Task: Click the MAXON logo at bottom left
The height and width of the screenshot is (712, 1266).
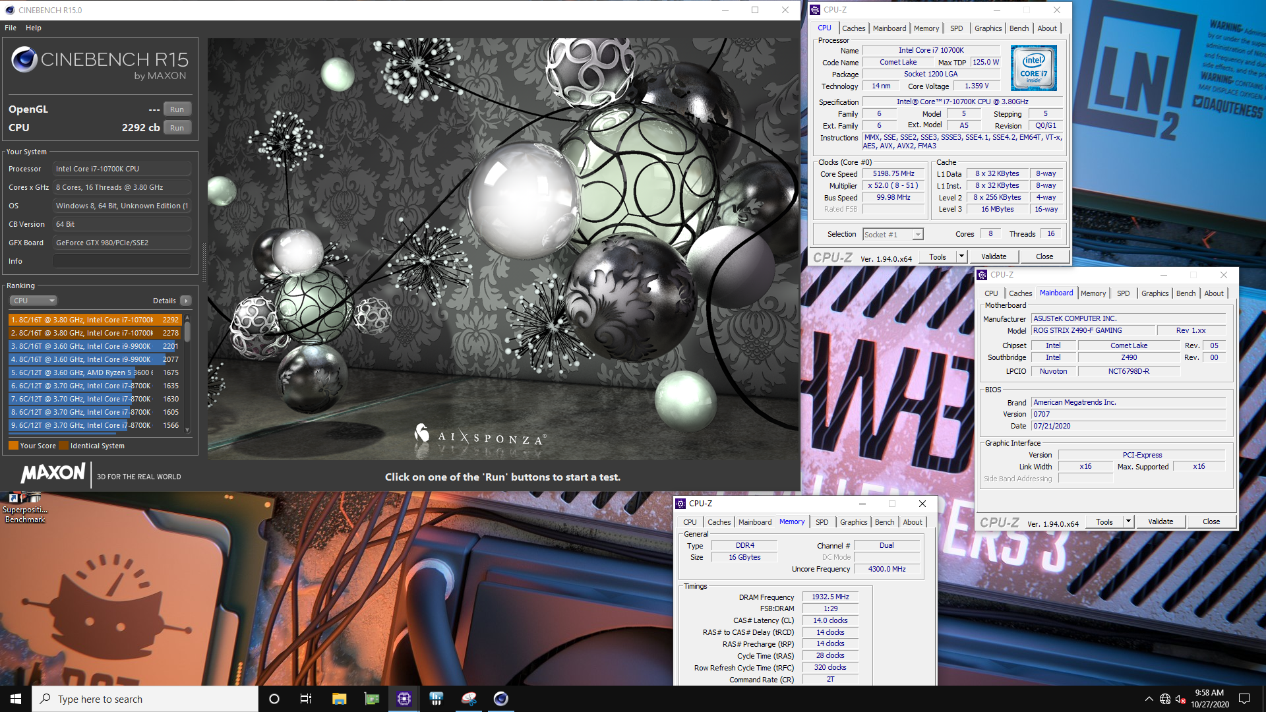Action: coord(53,473)
